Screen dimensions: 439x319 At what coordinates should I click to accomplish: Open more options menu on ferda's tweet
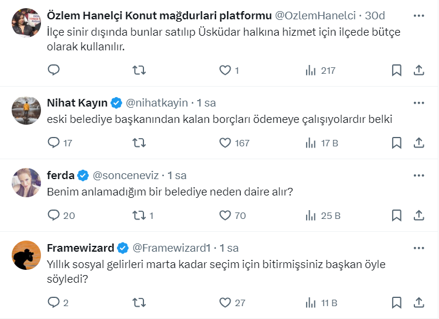click(419, 175)
